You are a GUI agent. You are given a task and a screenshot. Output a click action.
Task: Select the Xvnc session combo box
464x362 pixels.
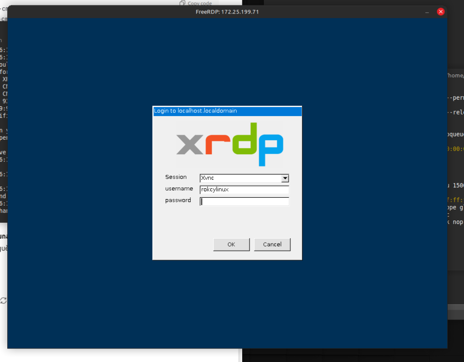click(x=240, y=178)
